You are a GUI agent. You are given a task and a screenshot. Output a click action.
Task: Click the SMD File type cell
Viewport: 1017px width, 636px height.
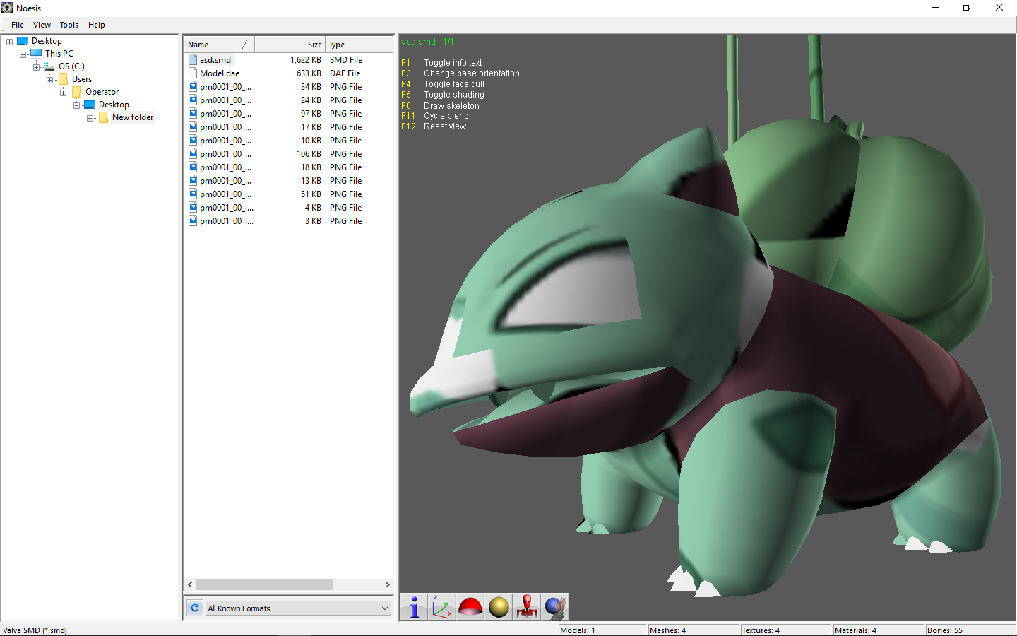[x=346, y=60]
